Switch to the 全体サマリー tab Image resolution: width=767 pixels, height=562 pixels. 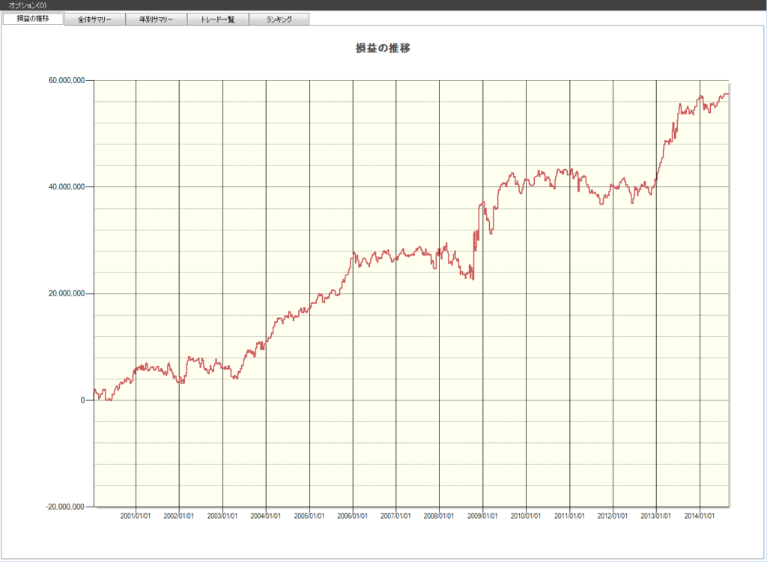point(94,19)
